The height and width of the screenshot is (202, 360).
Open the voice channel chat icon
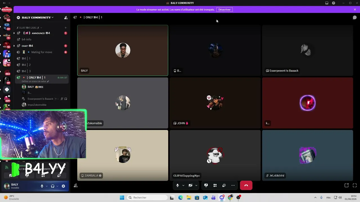pyautogui.click(x=355, y=17)
